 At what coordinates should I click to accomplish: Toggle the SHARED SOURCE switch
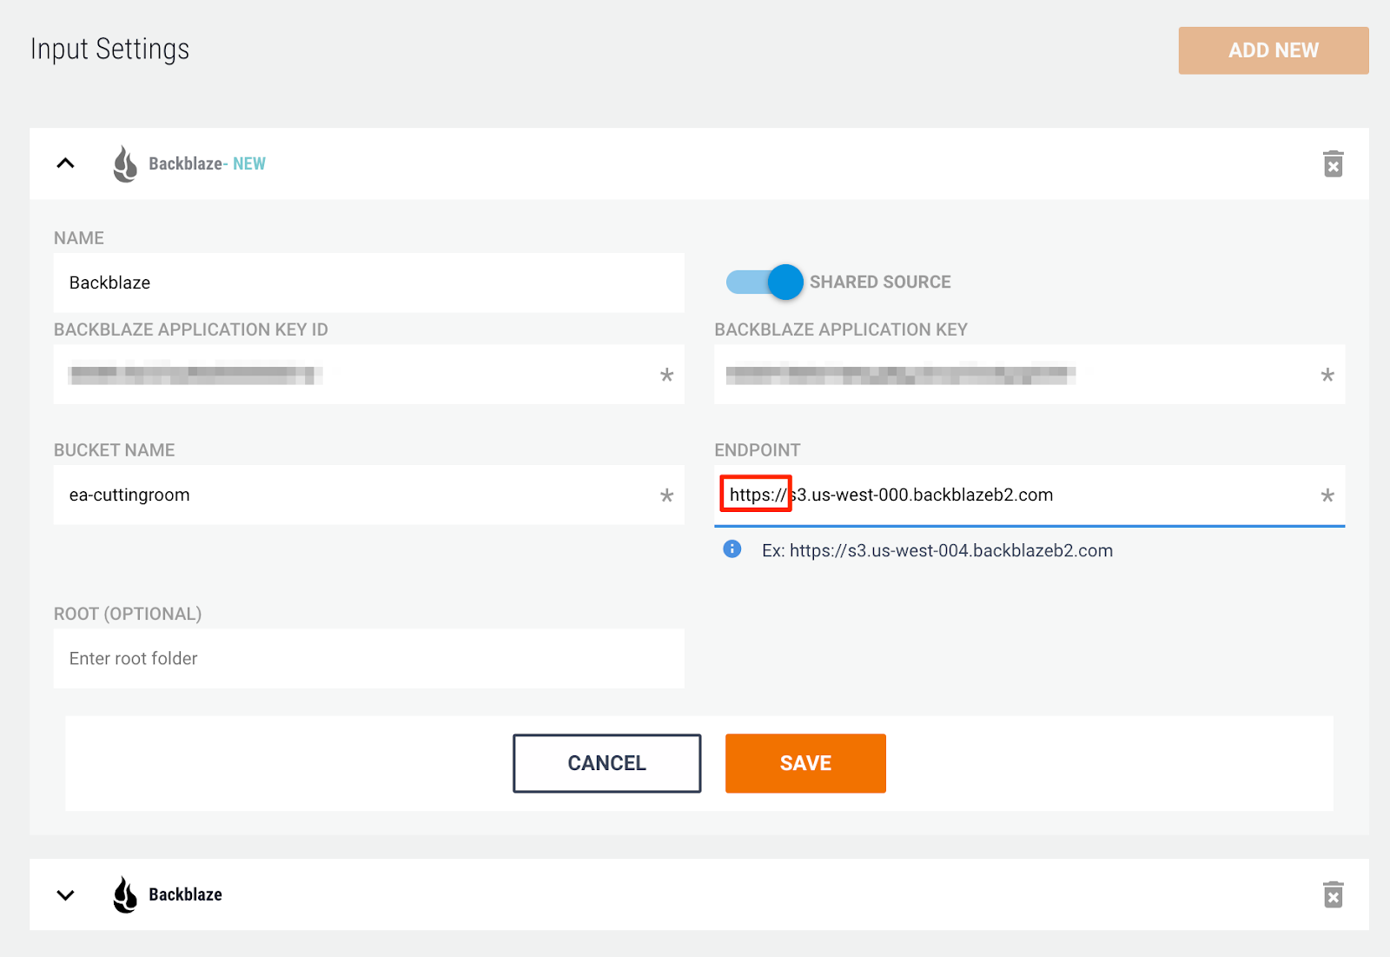pos(764,282)
